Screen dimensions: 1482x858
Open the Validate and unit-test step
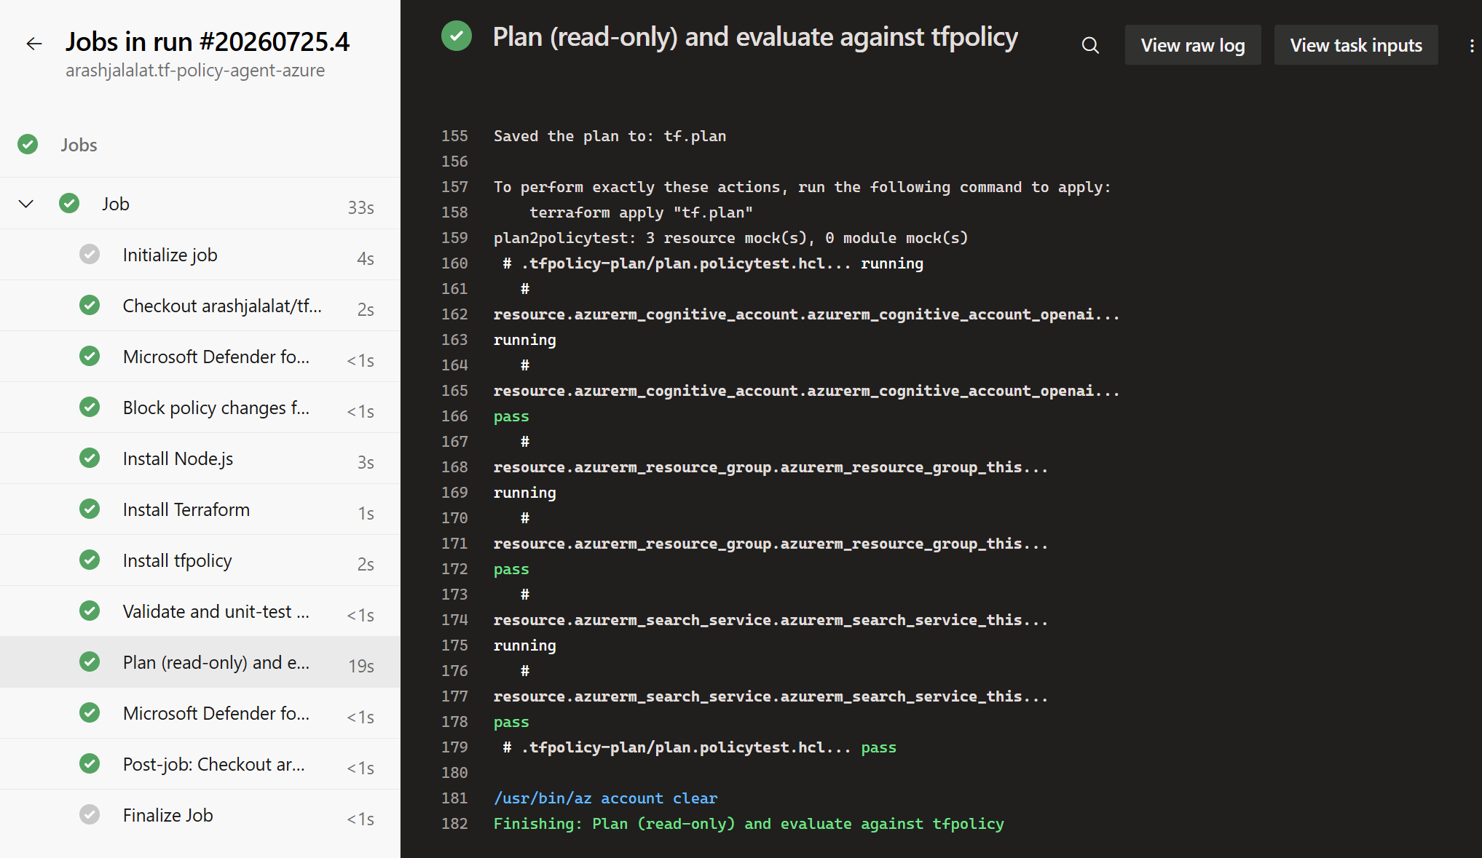coord(200,611)
